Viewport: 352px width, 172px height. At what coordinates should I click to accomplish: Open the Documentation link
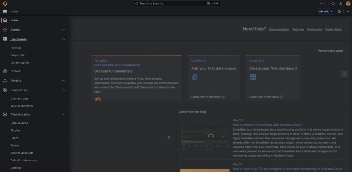[279, 30]
